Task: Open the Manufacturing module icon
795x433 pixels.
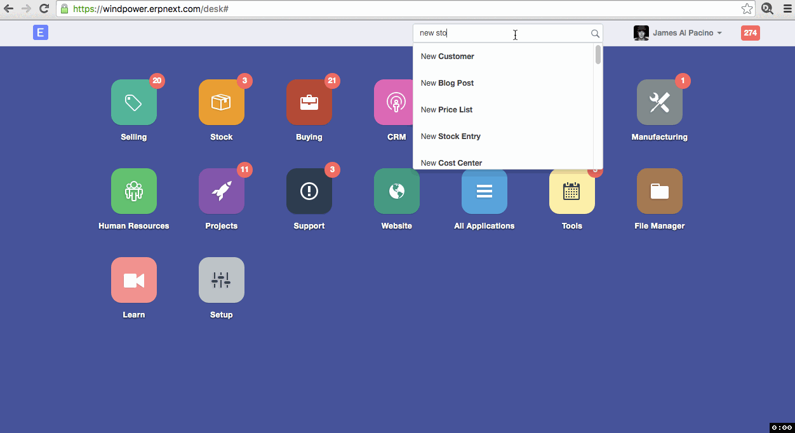Action: point(659,102)
